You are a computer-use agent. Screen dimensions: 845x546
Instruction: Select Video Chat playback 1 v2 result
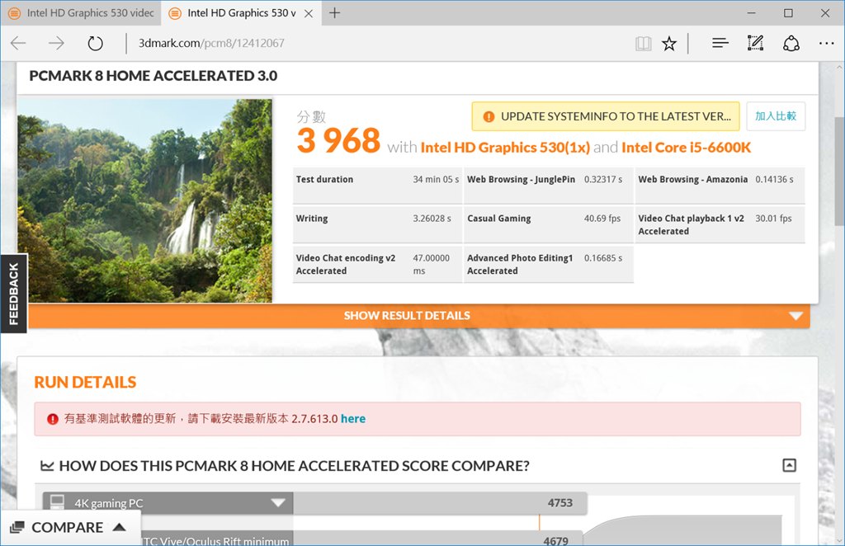click(x=720, y=224)
